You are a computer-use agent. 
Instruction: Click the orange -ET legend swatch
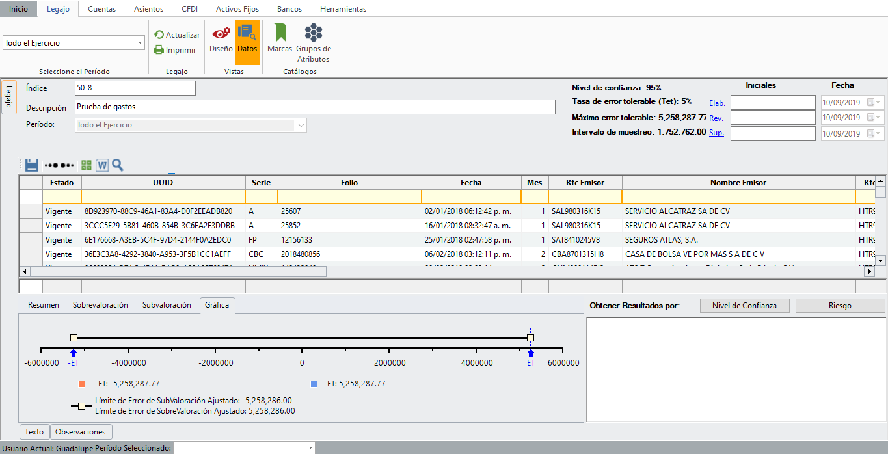(81, 384)
